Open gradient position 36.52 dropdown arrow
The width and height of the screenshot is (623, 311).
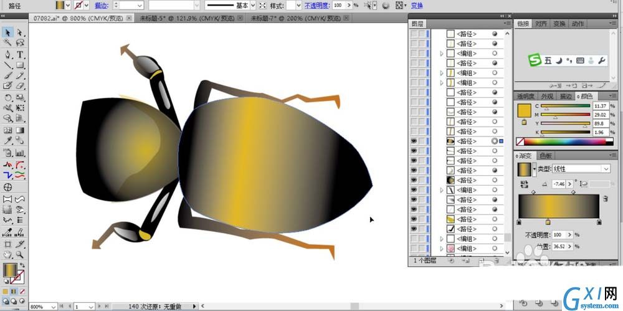tap(570, 246)
